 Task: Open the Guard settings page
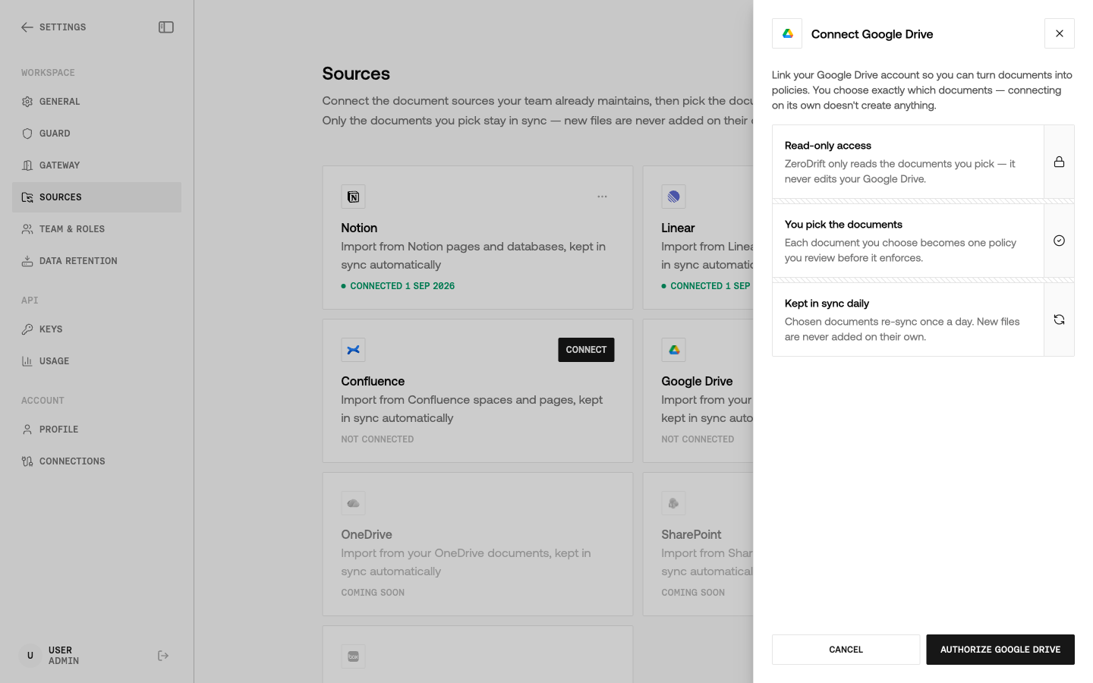pos(97,134)
